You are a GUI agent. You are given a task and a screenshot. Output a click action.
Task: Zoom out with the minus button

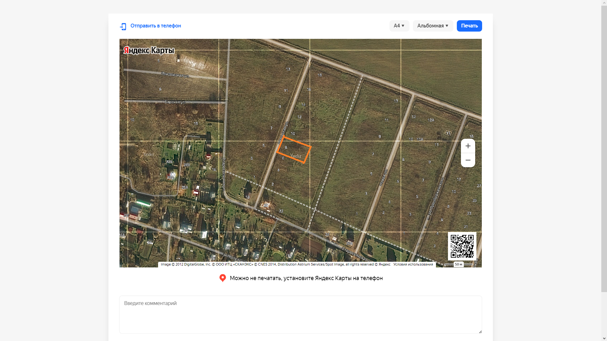click(468, 160)
